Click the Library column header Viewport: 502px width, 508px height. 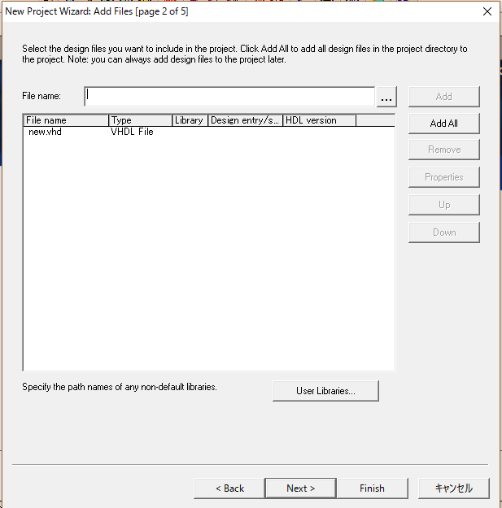pos(190,120)
